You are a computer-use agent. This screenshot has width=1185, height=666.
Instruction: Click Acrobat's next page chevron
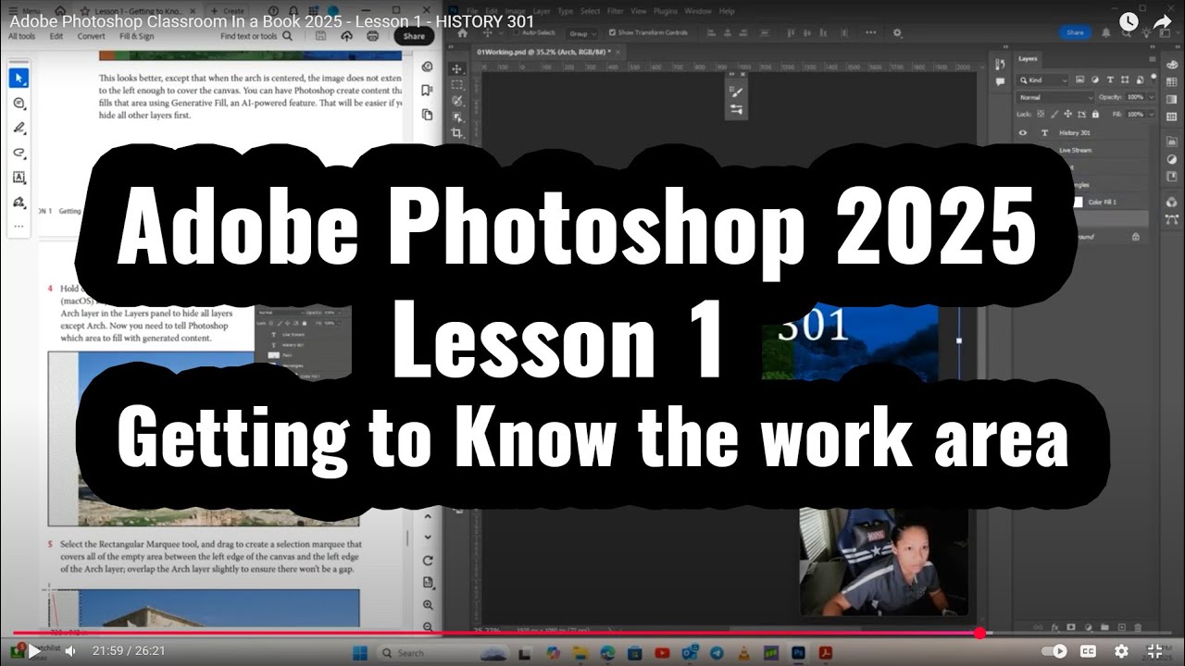coord(427,536)
